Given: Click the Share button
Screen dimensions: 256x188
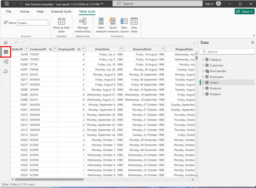Looking at the screenshot, I should [x=244, y=11].
